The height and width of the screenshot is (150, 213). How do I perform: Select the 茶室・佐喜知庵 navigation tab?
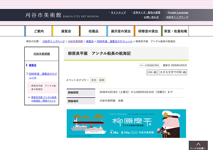tap(175, 31)
